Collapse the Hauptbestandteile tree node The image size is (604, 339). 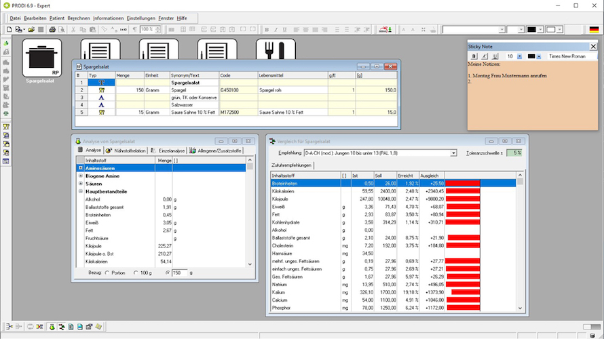pyautogui.click(x=81, y=192)
